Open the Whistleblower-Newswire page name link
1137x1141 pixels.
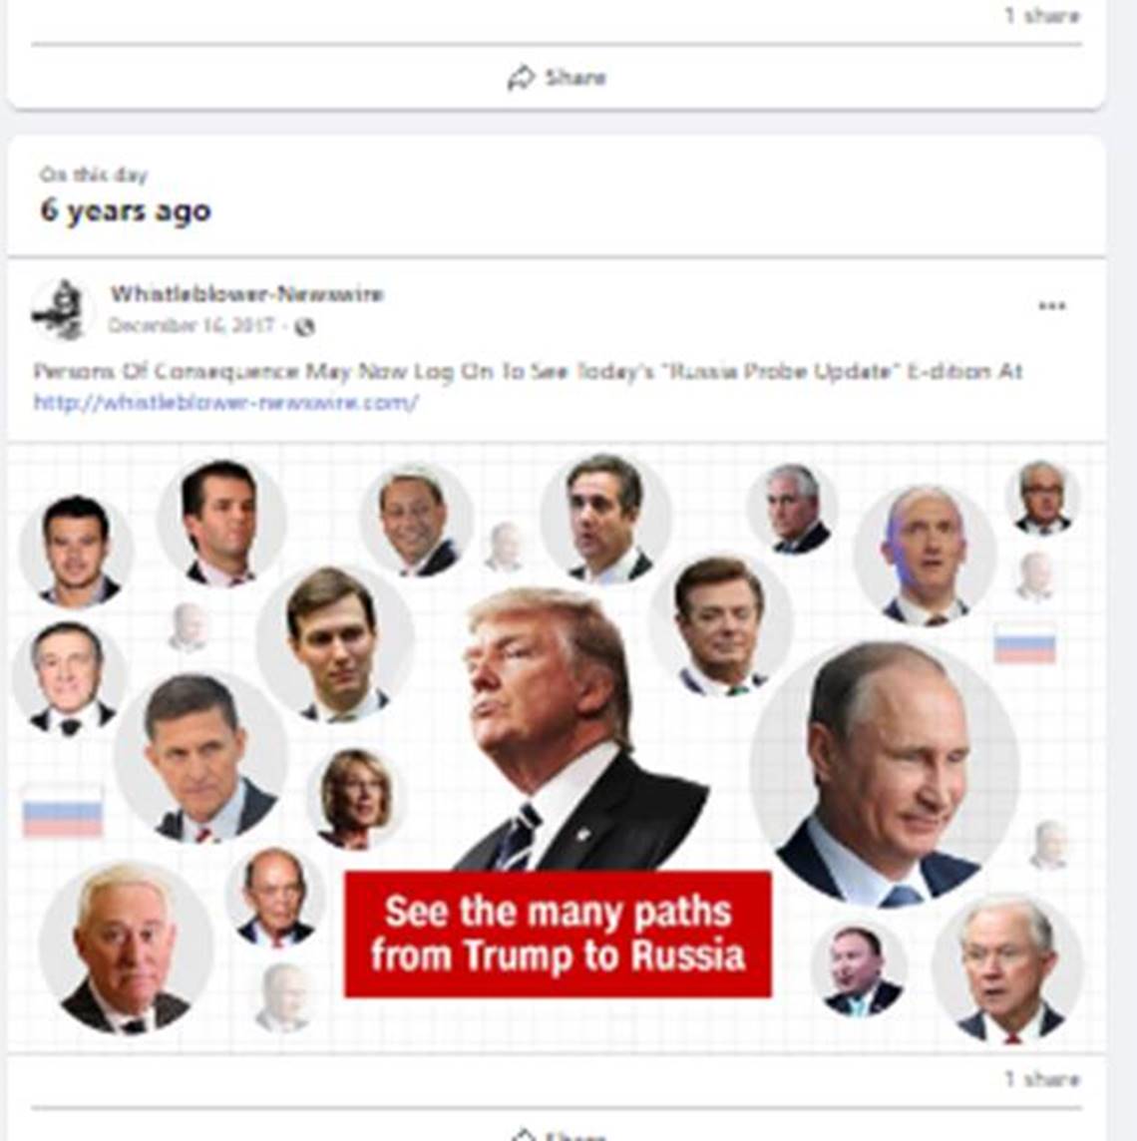click(x=246, y=294)
